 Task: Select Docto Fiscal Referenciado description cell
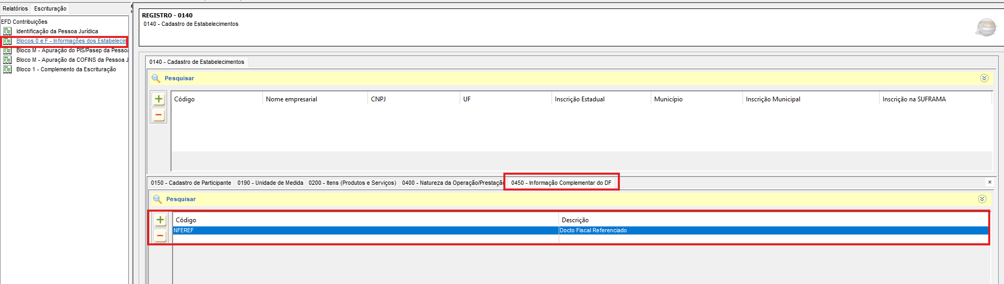pos(773,230)
